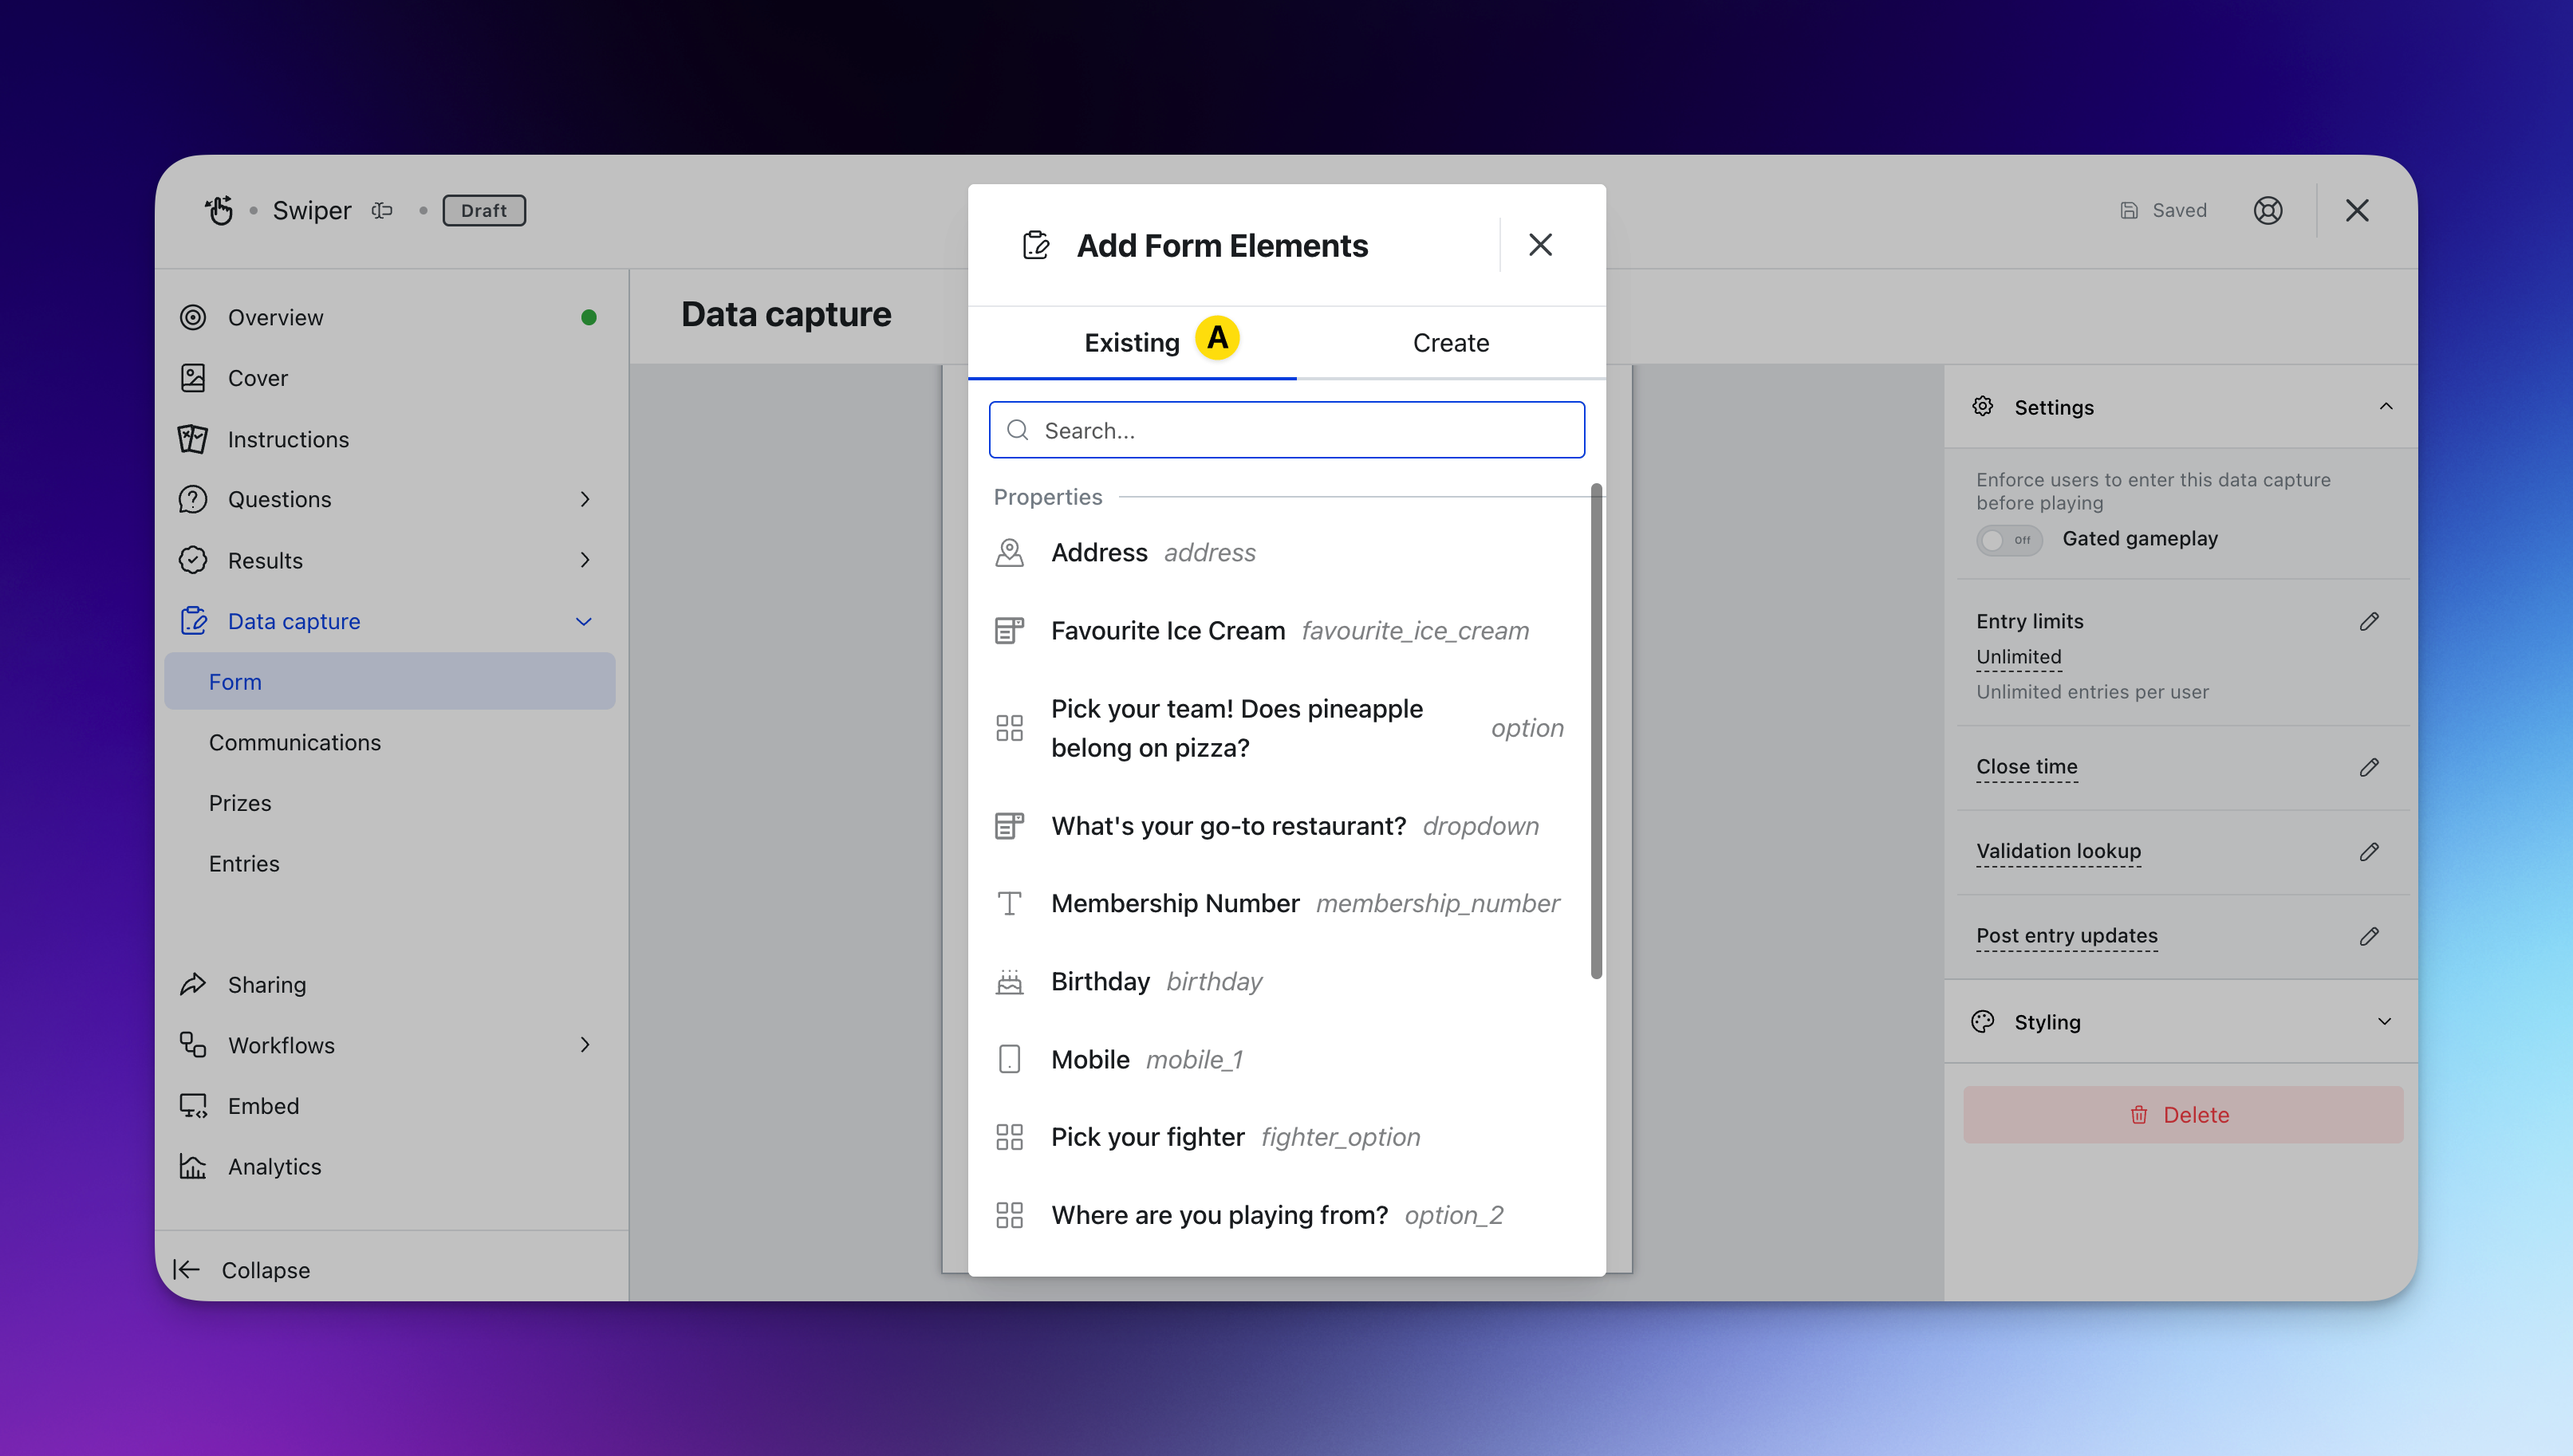
Task: Select the Existing tab
Action: tap(1131, 343)
